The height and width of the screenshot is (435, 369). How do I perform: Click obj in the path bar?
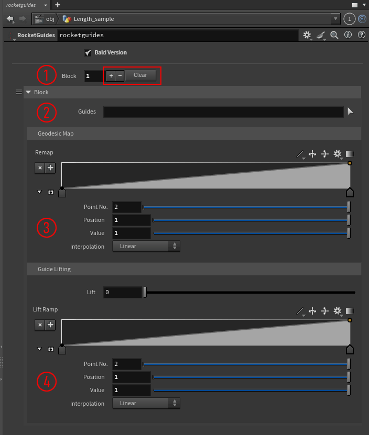50,19
